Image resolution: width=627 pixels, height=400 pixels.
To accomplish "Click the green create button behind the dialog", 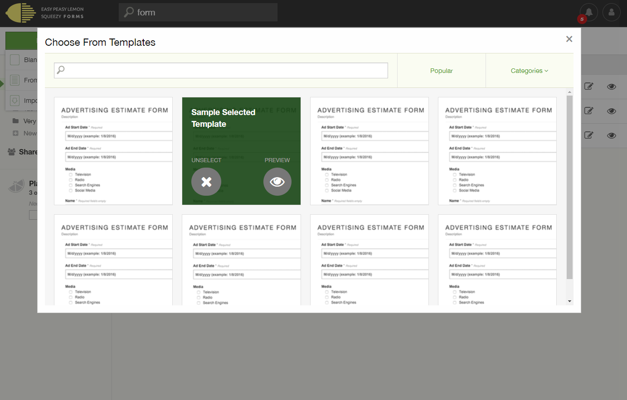I will (21, 40).
